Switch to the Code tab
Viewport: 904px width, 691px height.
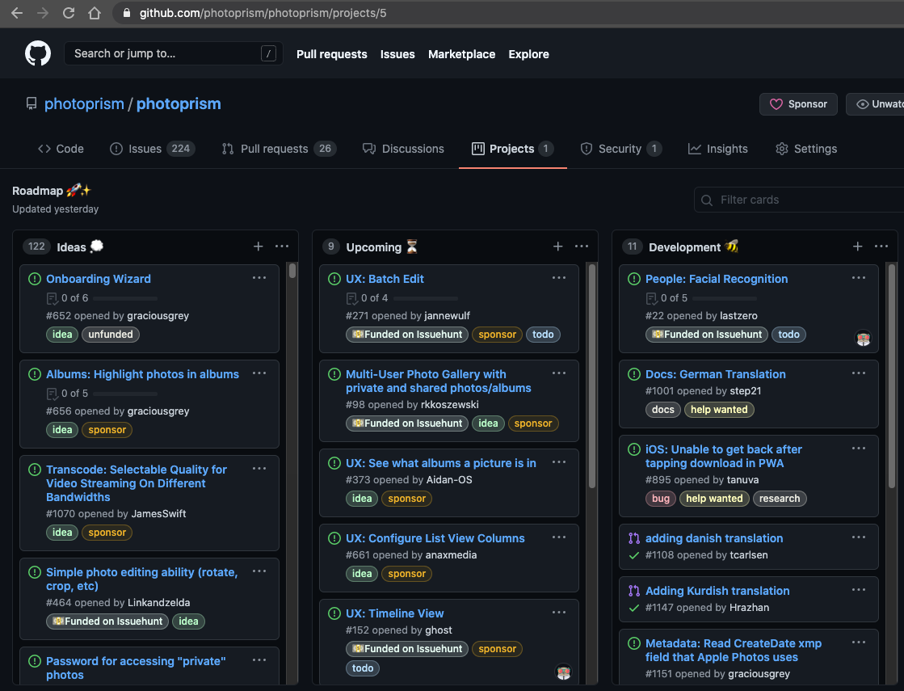click(61, 149)
